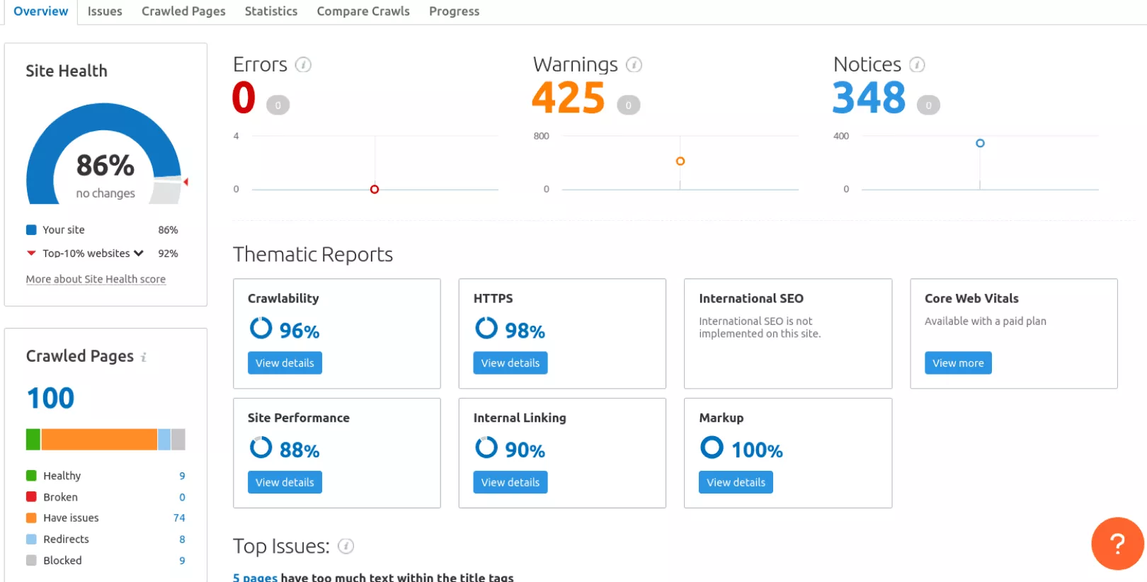Screen dimensions: 1147x582
Task: Click the Warnings change badge showing 0
Action: coord(628,105)
